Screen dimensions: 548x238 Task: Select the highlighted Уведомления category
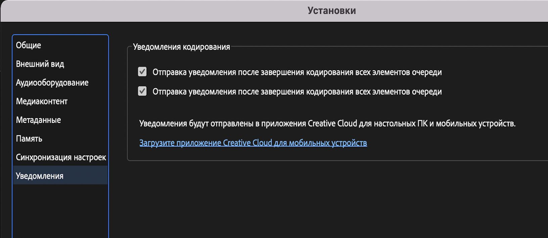click(x=40, y=176)
